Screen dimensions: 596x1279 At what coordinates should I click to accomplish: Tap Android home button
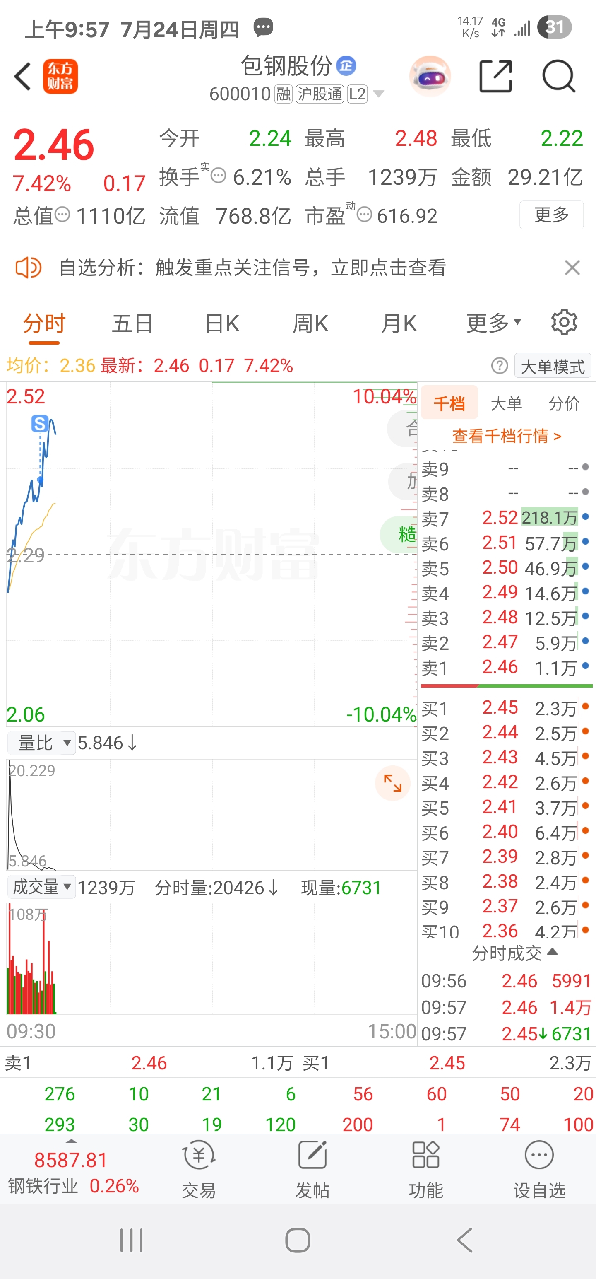coord(298,1241)
